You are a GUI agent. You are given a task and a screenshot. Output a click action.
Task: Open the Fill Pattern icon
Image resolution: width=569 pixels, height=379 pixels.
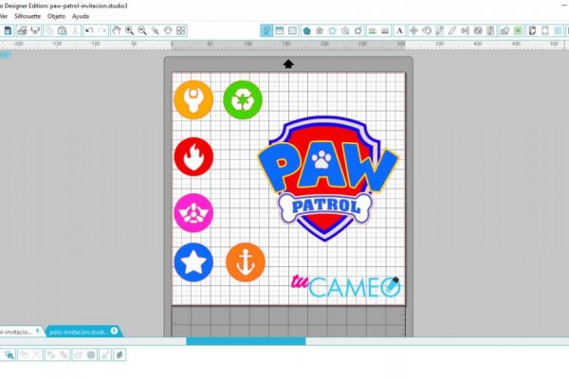333,31
